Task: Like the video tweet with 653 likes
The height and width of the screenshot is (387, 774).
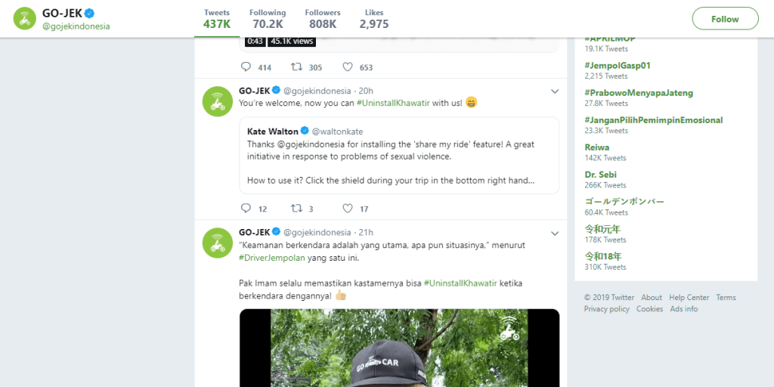Action: [x=348, y=67]
